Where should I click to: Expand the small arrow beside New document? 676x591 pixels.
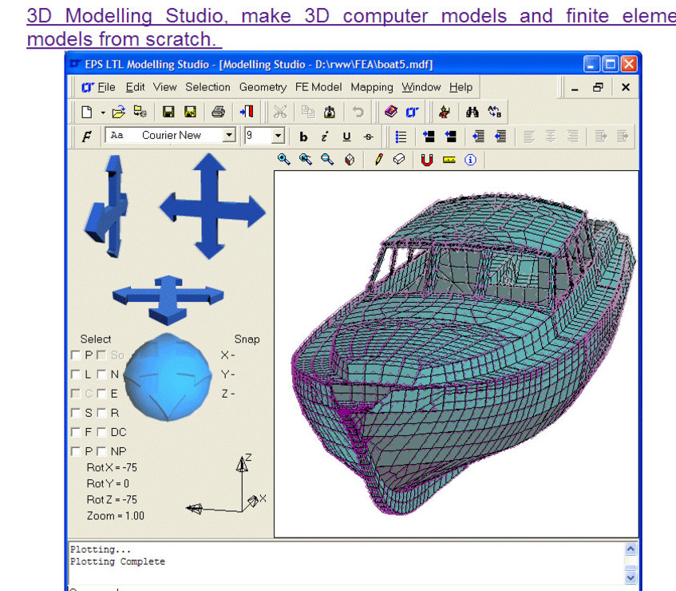(103, 113)
